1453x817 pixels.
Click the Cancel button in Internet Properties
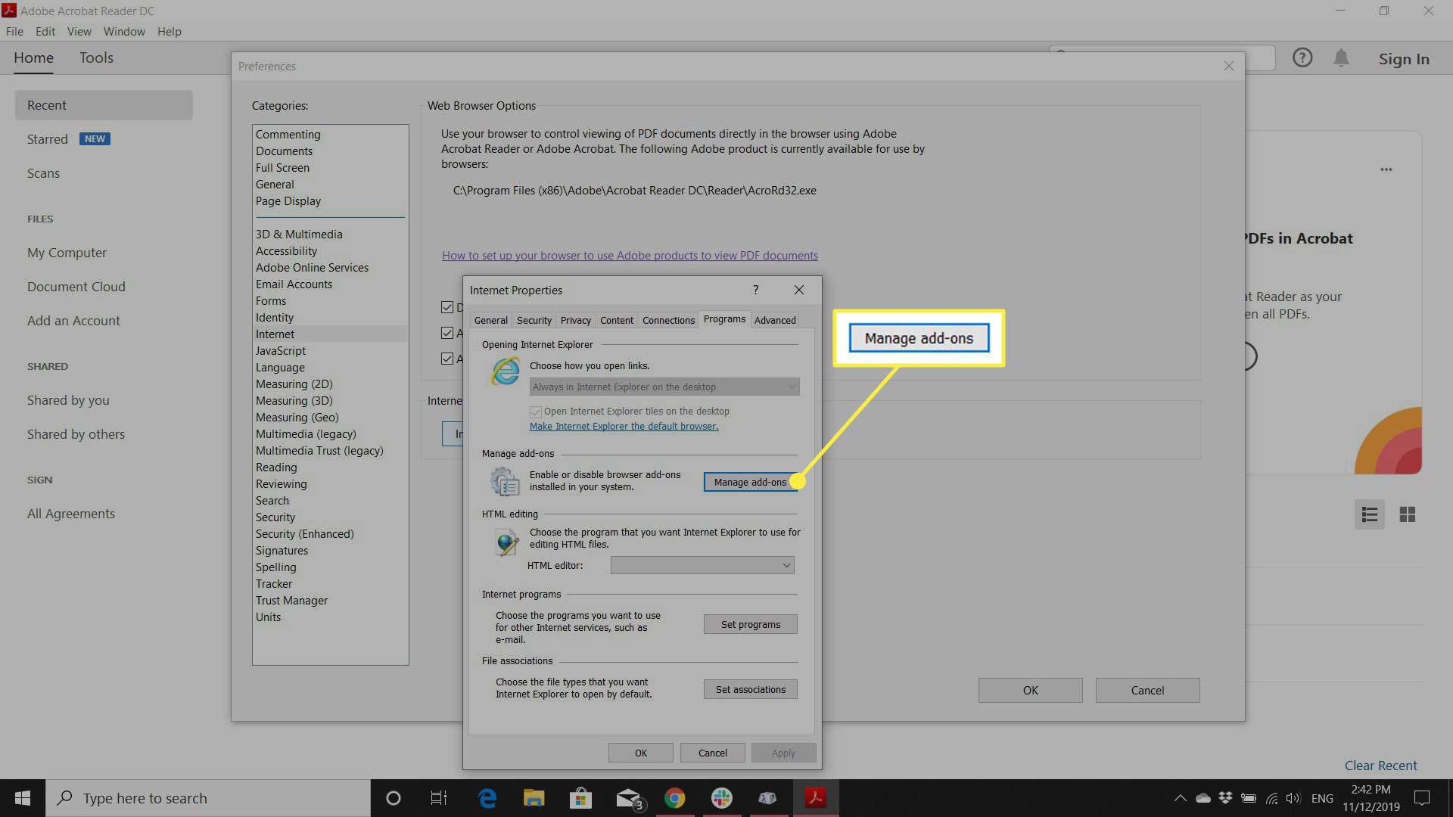coord(711,753)
